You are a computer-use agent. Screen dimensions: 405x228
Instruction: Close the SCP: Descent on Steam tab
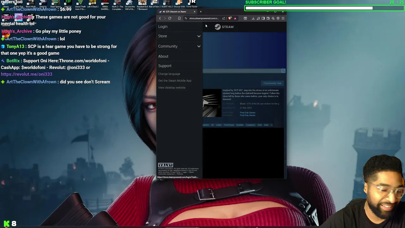[195, 12]
